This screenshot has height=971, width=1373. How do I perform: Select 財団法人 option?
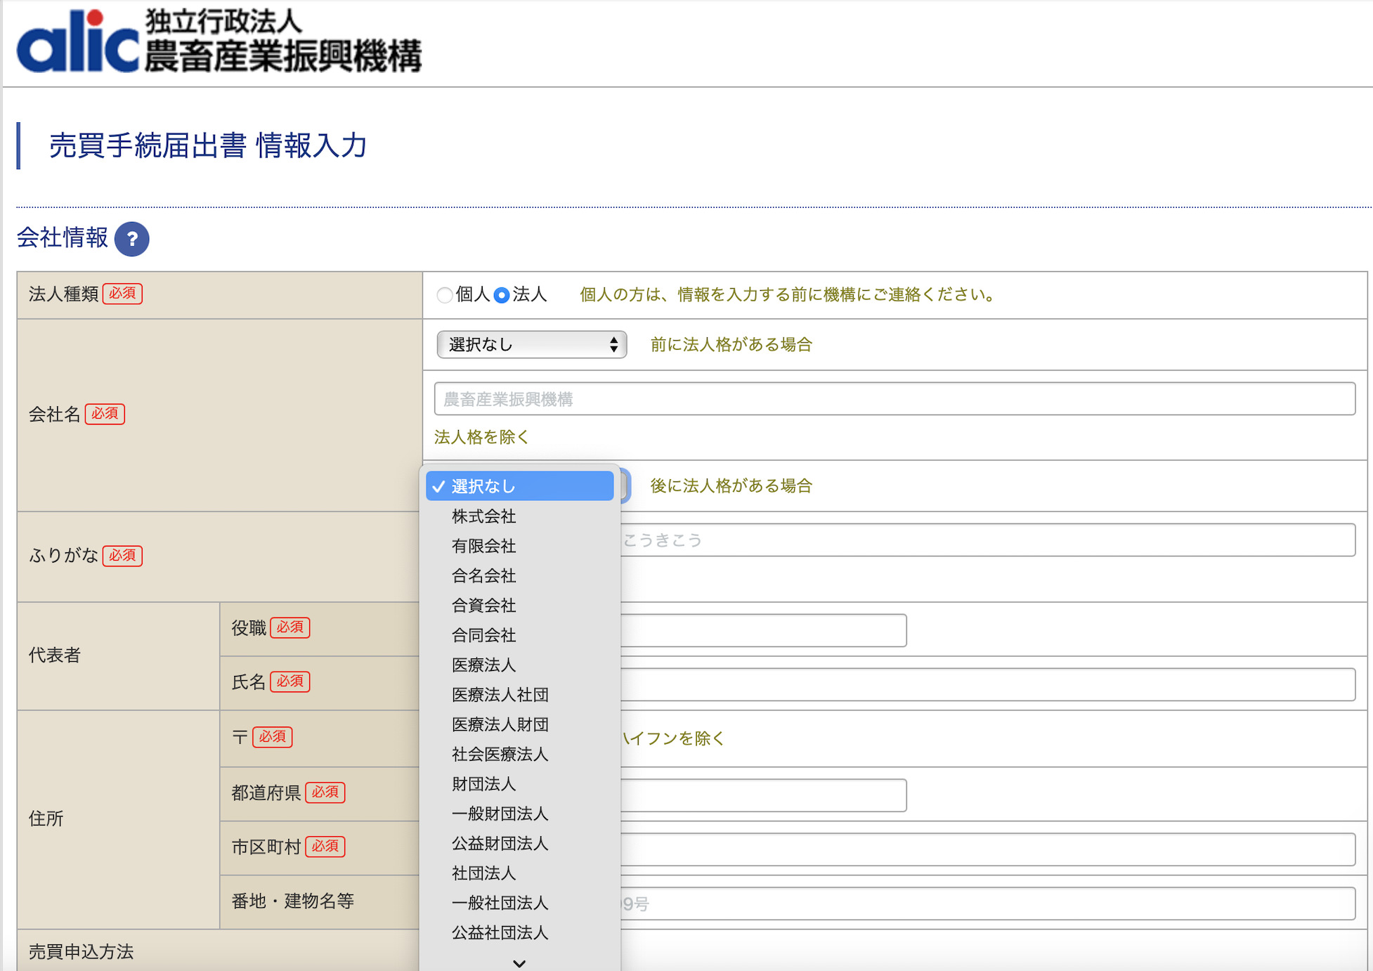pyautogui.click(x=520, y=784)
